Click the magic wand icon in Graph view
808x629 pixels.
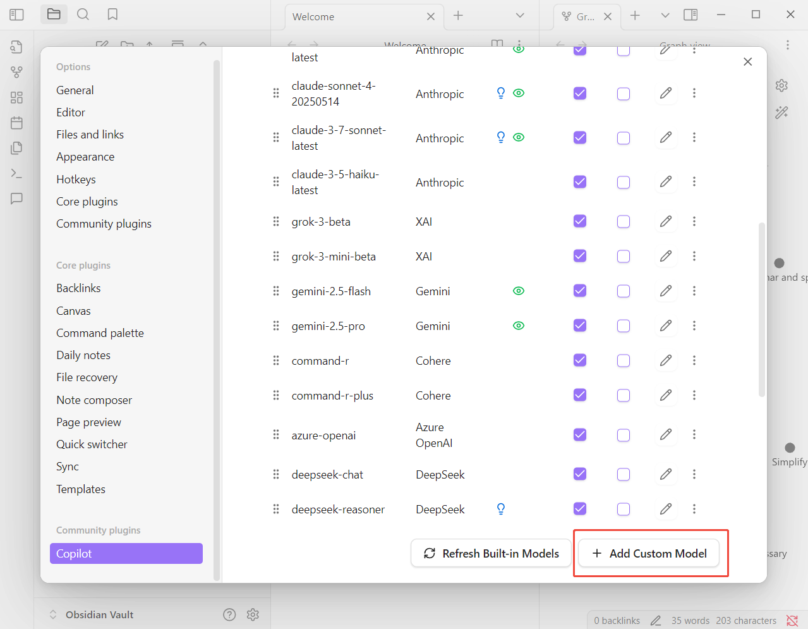pos(781,113)
